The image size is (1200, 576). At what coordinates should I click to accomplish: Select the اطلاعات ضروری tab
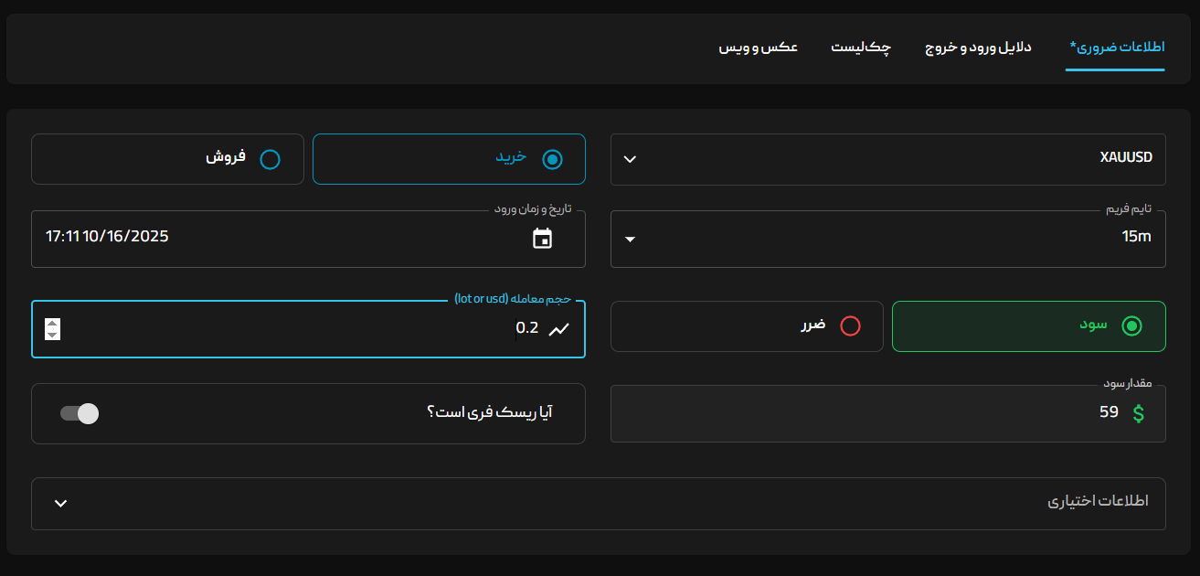click(1114, 48)
